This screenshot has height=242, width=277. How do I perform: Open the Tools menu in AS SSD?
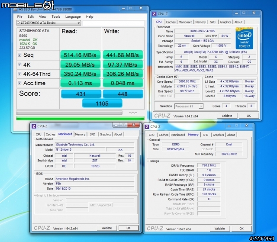pyautogui.click(x=56, y=16)
